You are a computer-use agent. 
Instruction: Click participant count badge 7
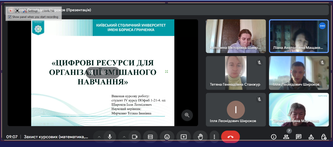[289, 131]
